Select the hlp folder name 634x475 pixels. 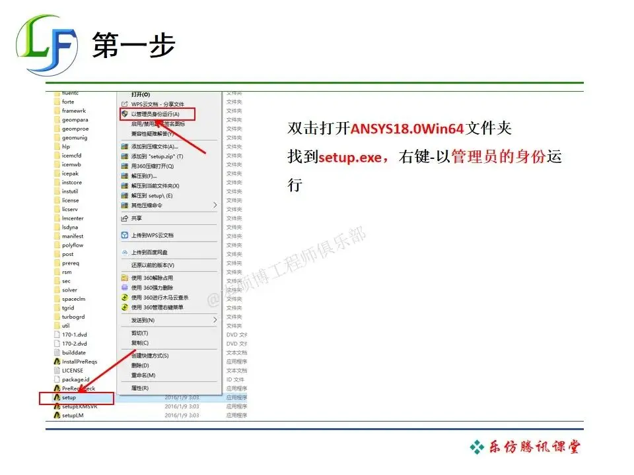point(66,146)
